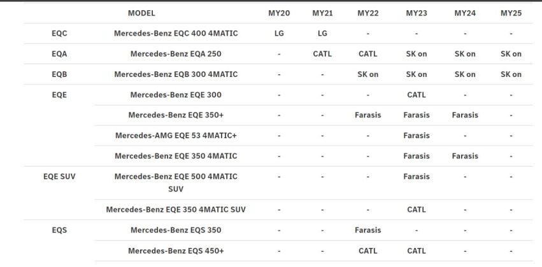Select the EQS series row label
542x267 pixels.
59,230
